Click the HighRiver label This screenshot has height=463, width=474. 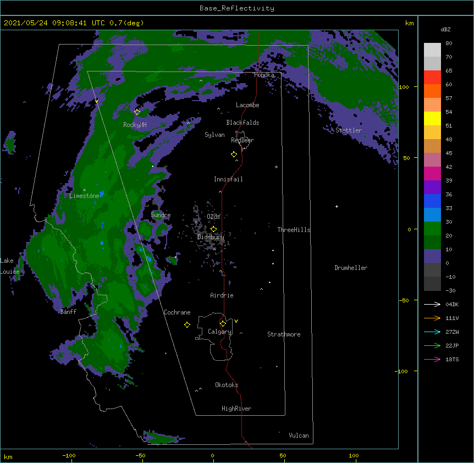236,409
